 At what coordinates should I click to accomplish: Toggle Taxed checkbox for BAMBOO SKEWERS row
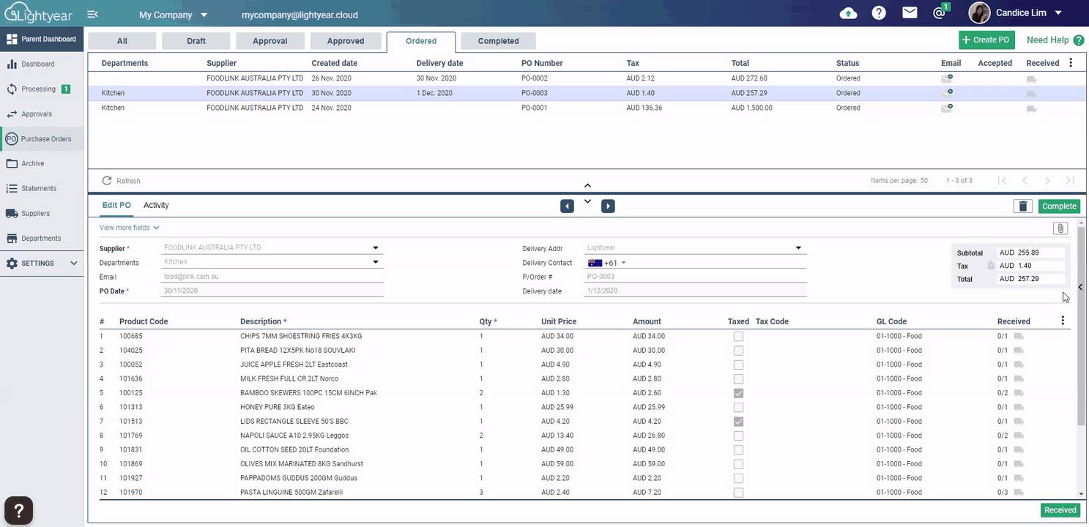pos(738,393)
